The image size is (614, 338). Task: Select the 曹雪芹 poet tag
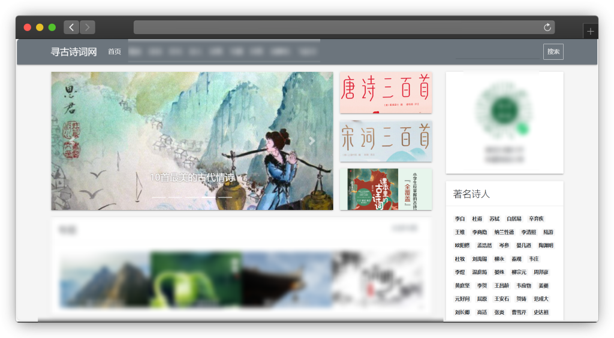click(519, 312)
